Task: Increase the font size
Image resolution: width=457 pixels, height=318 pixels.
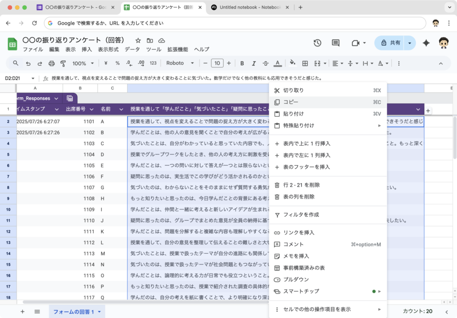Action: 229,63
